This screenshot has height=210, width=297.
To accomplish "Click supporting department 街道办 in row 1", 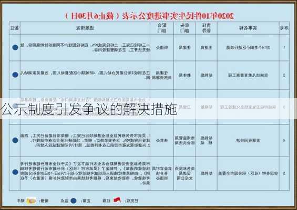I will [162, 48].
